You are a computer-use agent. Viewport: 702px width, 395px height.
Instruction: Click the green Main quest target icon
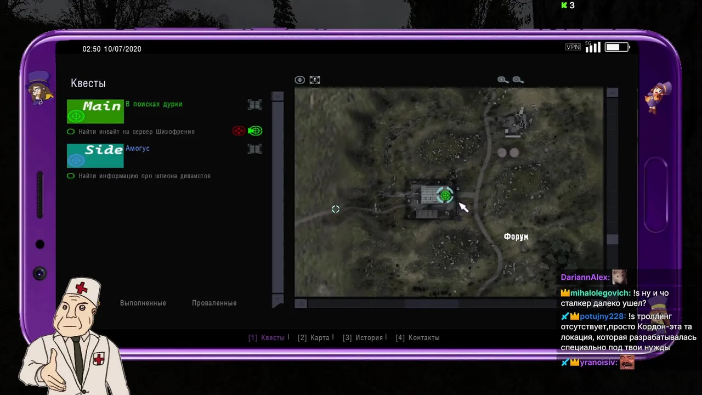[x=76, y=116]
